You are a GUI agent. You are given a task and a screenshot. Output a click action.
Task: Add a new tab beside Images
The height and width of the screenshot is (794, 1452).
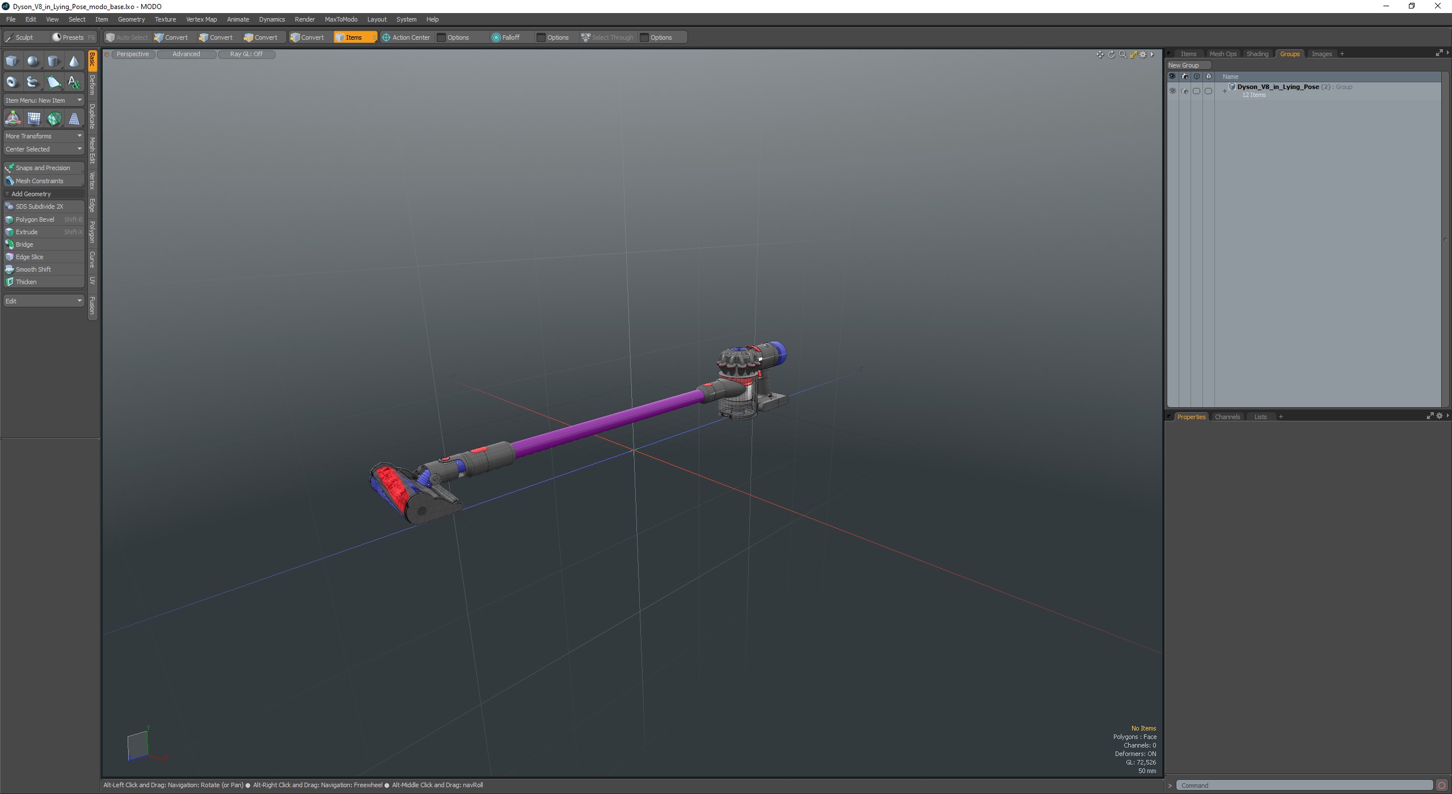coord(1342,54)
